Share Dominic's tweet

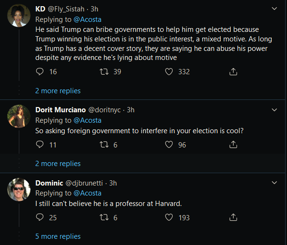[x=233, y=217]
